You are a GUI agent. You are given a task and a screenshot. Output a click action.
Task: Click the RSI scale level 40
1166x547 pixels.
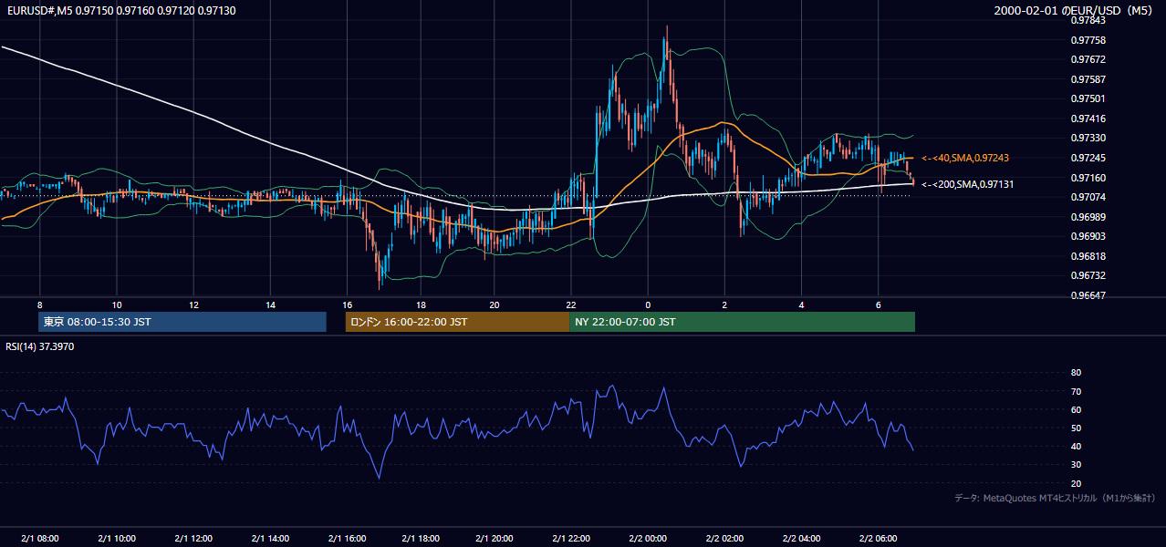(x=1076, y=446)
